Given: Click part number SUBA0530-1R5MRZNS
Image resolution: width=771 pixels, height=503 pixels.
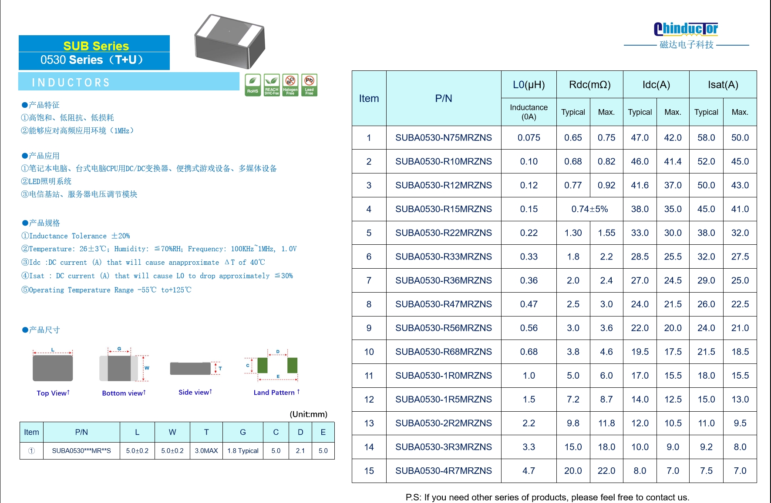Looking at the screenshot, I should click(x=444, y=400).
